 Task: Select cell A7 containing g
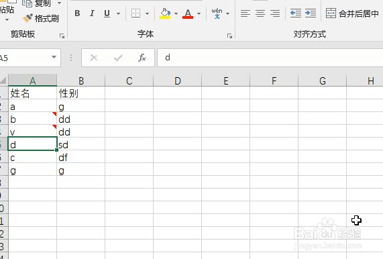click(32, 169)
